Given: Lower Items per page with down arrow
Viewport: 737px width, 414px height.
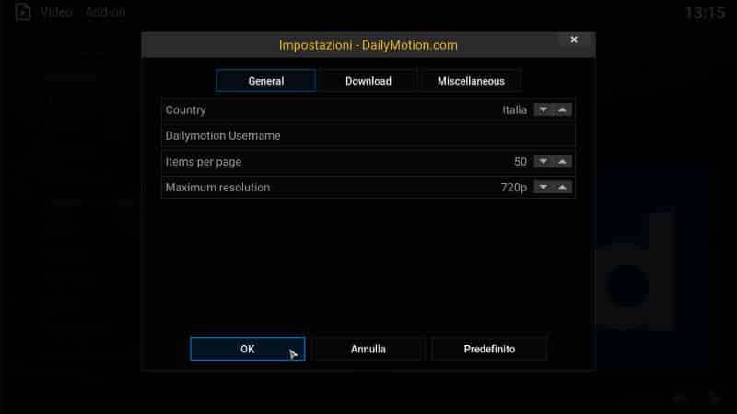Looking at the screenshot, I should coord(544,162).
